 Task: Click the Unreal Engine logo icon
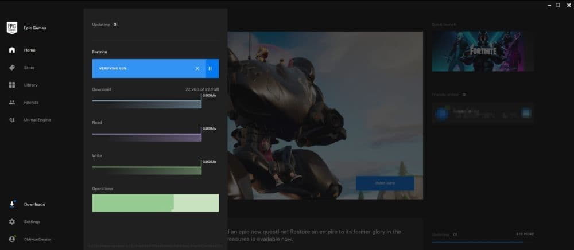[x=11, y=120]
